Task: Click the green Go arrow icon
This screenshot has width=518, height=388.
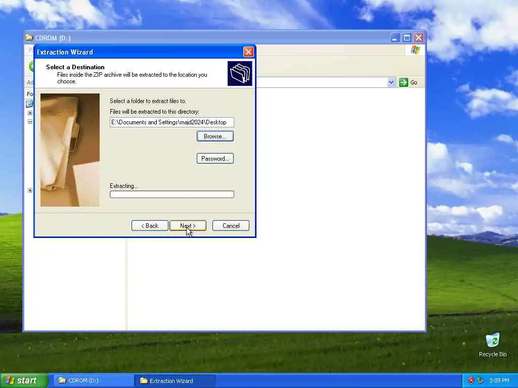Action: (x=403, y=82)
